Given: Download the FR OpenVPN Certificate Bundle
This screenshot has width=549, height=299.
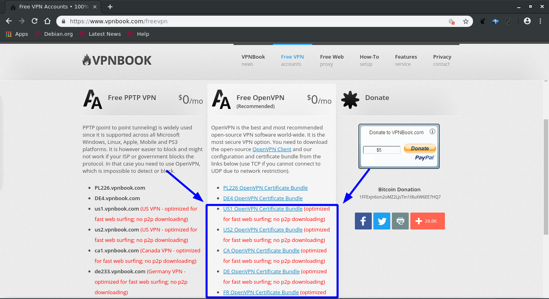Looking at the screenshot, I should coord(261,292).
